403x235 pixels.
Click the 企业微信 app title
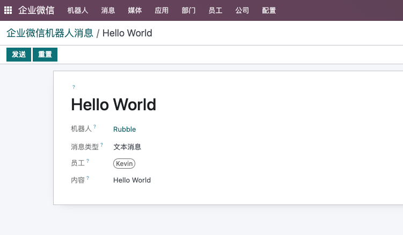pos(36,10)
